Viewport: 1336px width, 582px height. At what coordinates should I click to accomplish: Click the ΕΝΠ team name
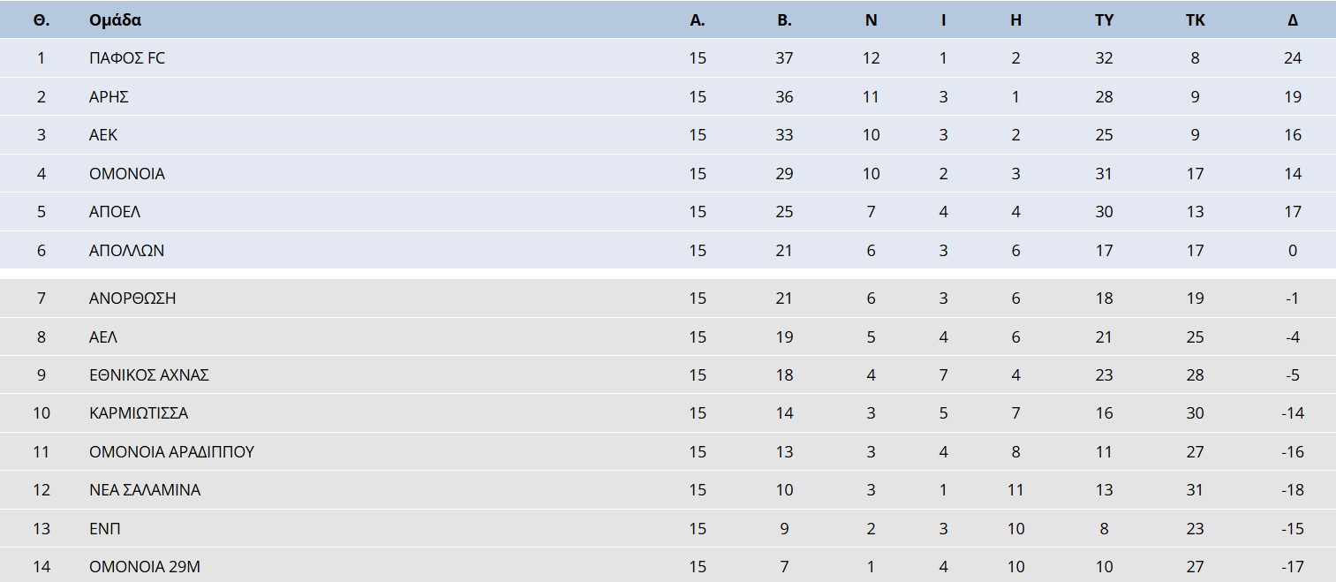coord(105,529)
